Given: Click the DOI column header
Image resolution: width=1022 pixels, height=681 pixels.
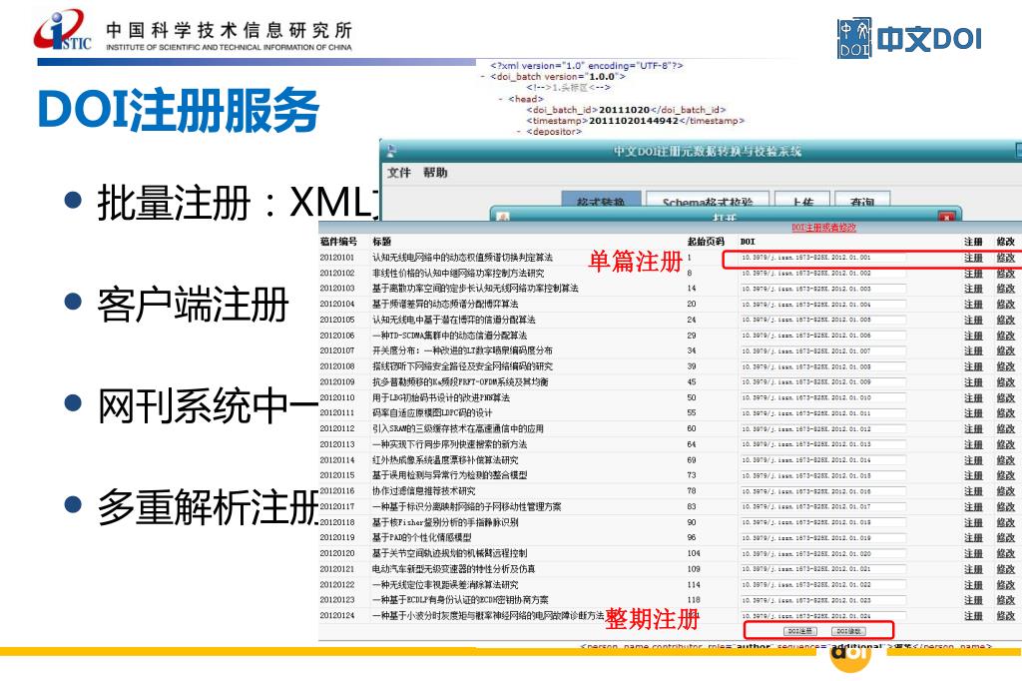Looking at the screenshot, I should tap(748, 242).
